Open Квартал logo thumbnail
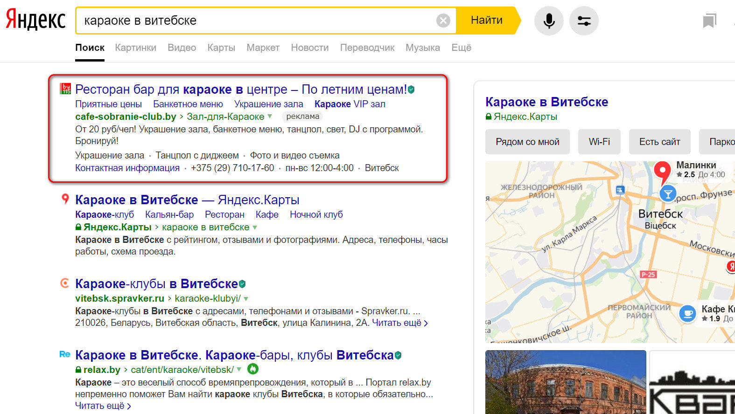Image resolution: width=735 pixels, height=414 pixels. [692, 382]
